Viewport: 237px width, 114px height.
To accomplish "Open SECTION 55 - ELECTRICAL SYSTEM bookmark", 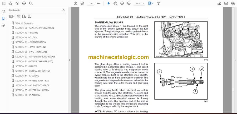I will 32,90.
